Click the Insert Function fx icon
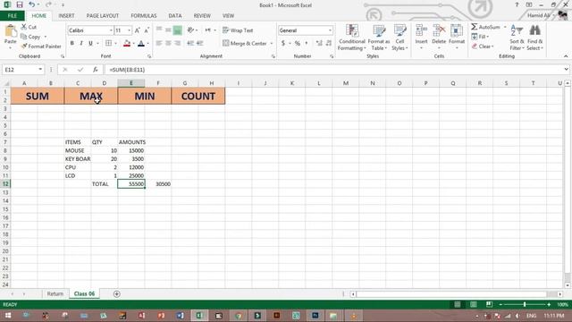 95,70
